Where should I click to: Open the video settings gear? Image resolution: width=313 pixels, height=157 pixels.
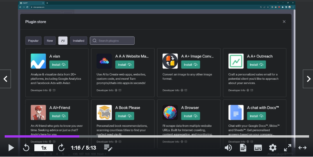273,148
